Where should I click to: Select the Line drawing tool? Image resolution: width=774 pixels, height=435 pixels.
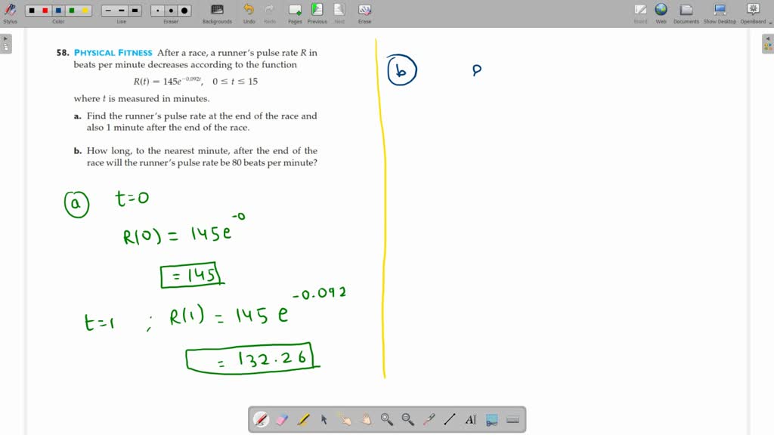tap(450, 419)
